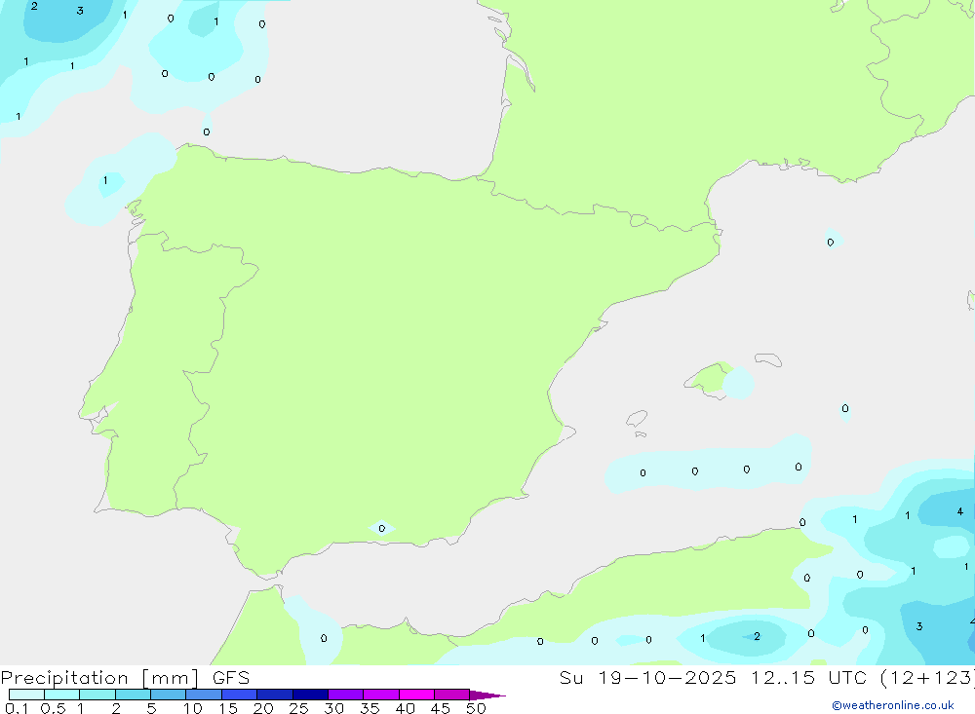The width and height of the screenshot is (975, 714).
Task: Choose the 15 to 20 mm legend color
Action: tap(239, 695)
